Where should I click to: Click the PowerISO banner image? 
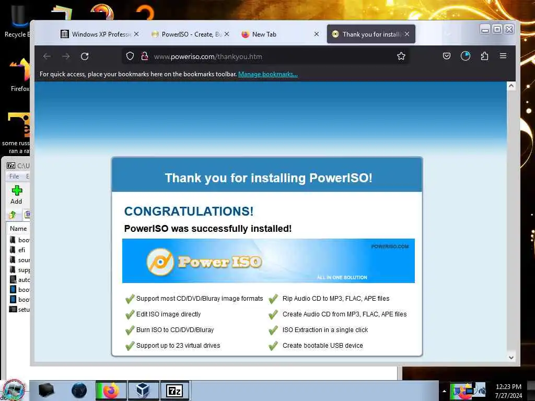pos(269,261)
